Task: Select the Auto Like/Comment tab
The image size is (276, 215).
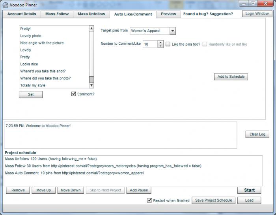Action: [133, 14]
